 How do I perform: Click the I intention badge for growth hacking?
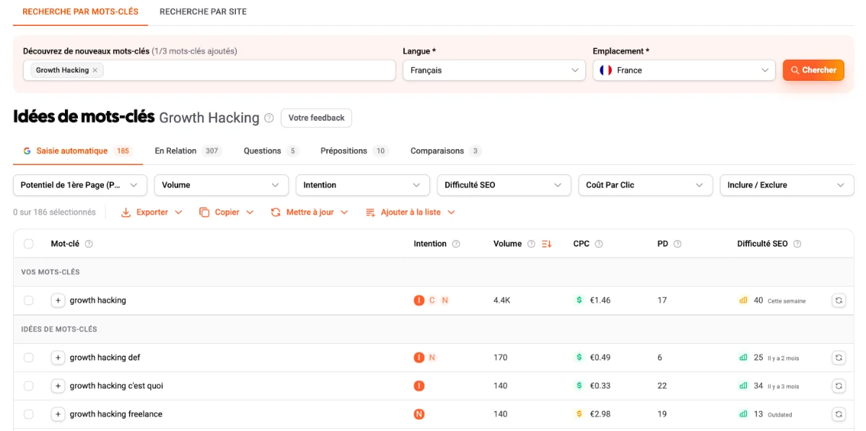[419, 301]
